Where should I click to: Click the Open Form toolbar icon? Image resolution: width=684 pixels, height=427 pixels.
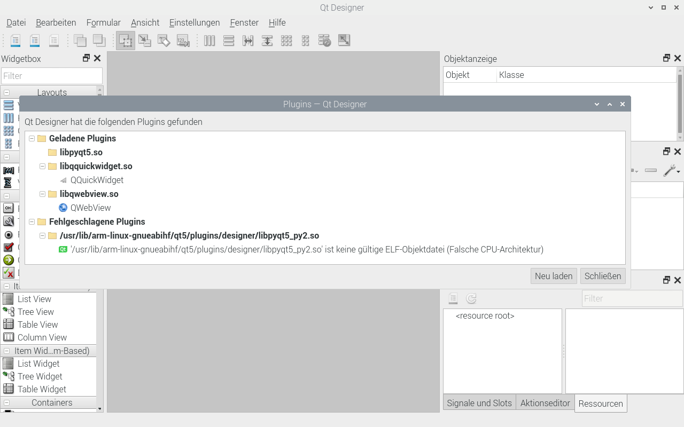tap(35, 41)
